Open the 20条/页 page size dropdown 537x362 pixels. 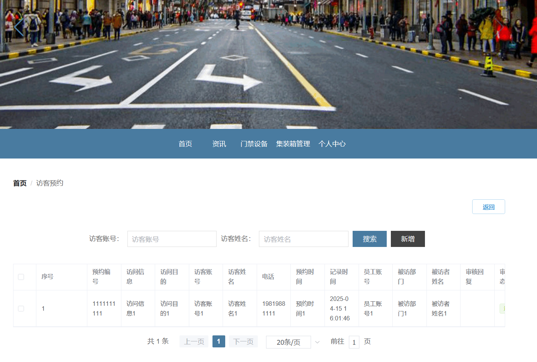[x=288, y=342]
